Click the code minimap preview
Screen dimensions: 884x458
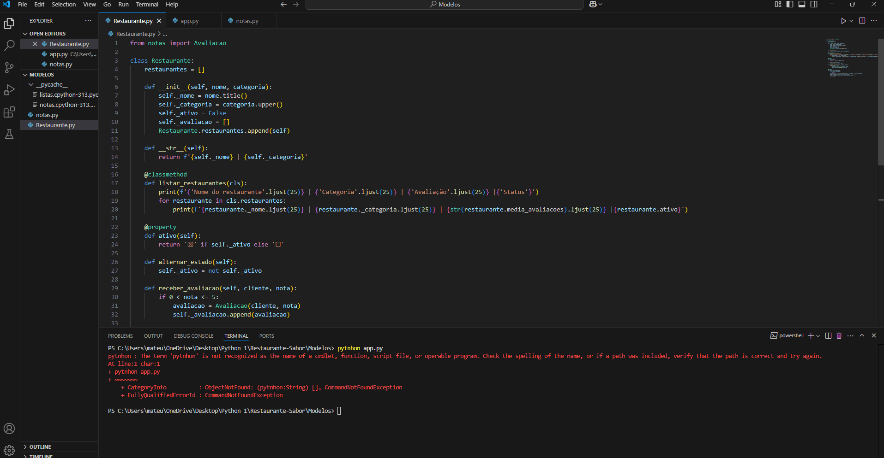point(851,58)
